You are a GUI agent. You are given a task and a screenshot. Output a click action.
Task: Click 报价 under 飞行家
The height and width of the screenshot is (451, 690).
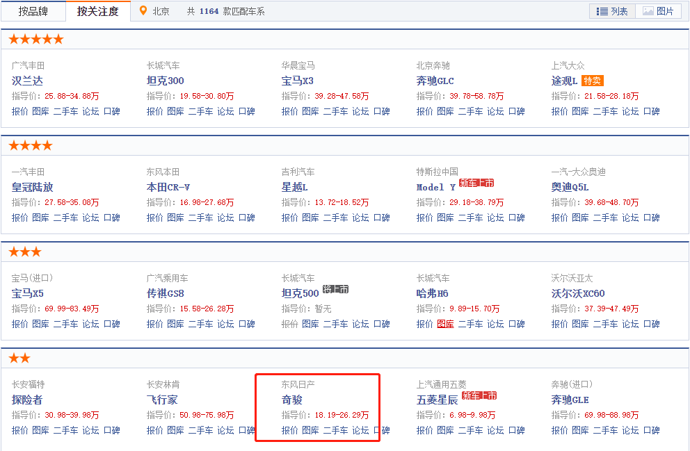(x=155, y=431)
